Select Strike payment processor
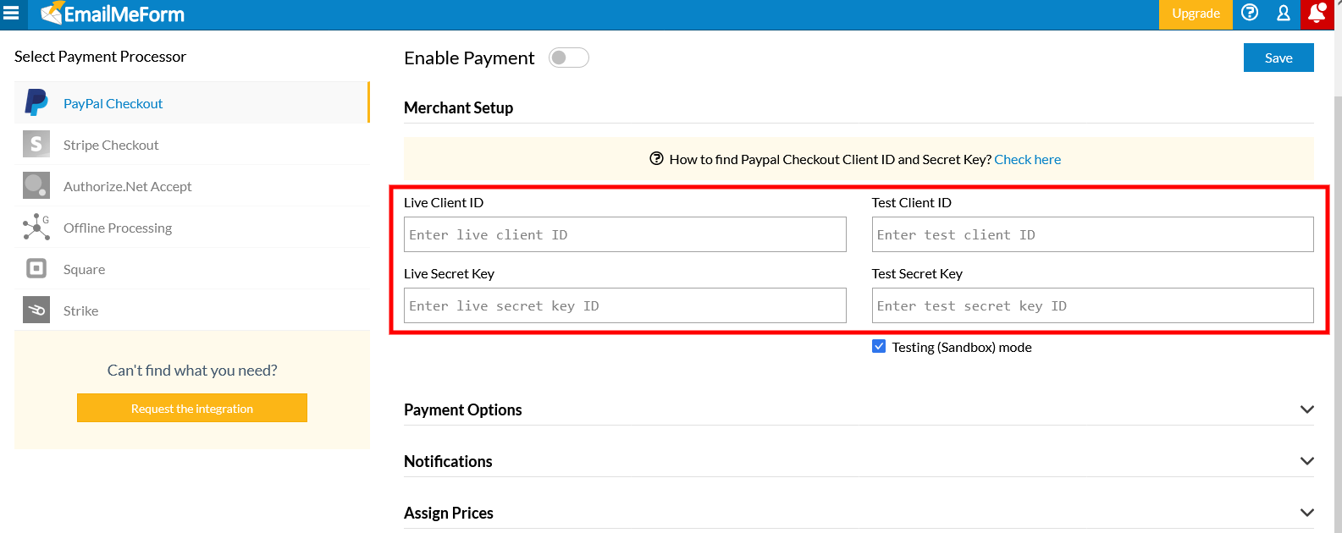Screen dimensions: 1342x533 (x=192, y=310)
